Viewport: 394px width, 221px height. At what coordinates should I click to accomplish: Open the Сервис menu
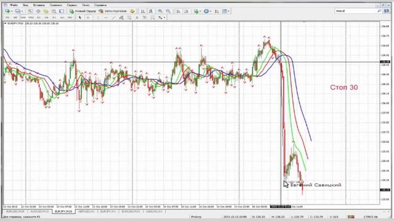point(72,5)
